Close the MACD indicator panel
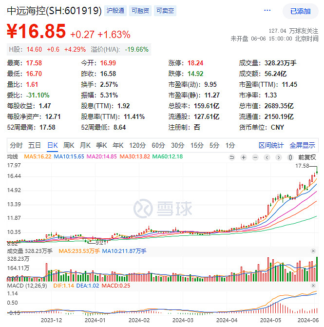324x327 pixels. pos(313,286)
